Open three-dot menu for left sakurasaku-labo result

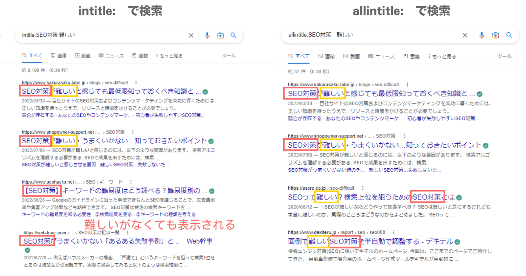pyautogui.click(x=136, y=82)
